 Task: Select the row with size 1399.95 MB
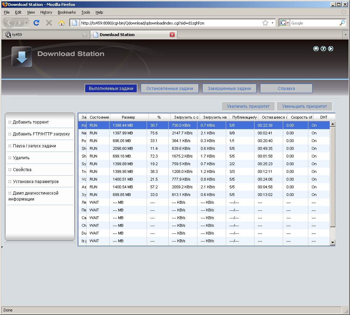coord(204,172)
